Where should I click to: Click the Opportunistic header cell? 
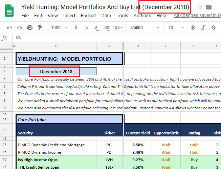[166, 130]
